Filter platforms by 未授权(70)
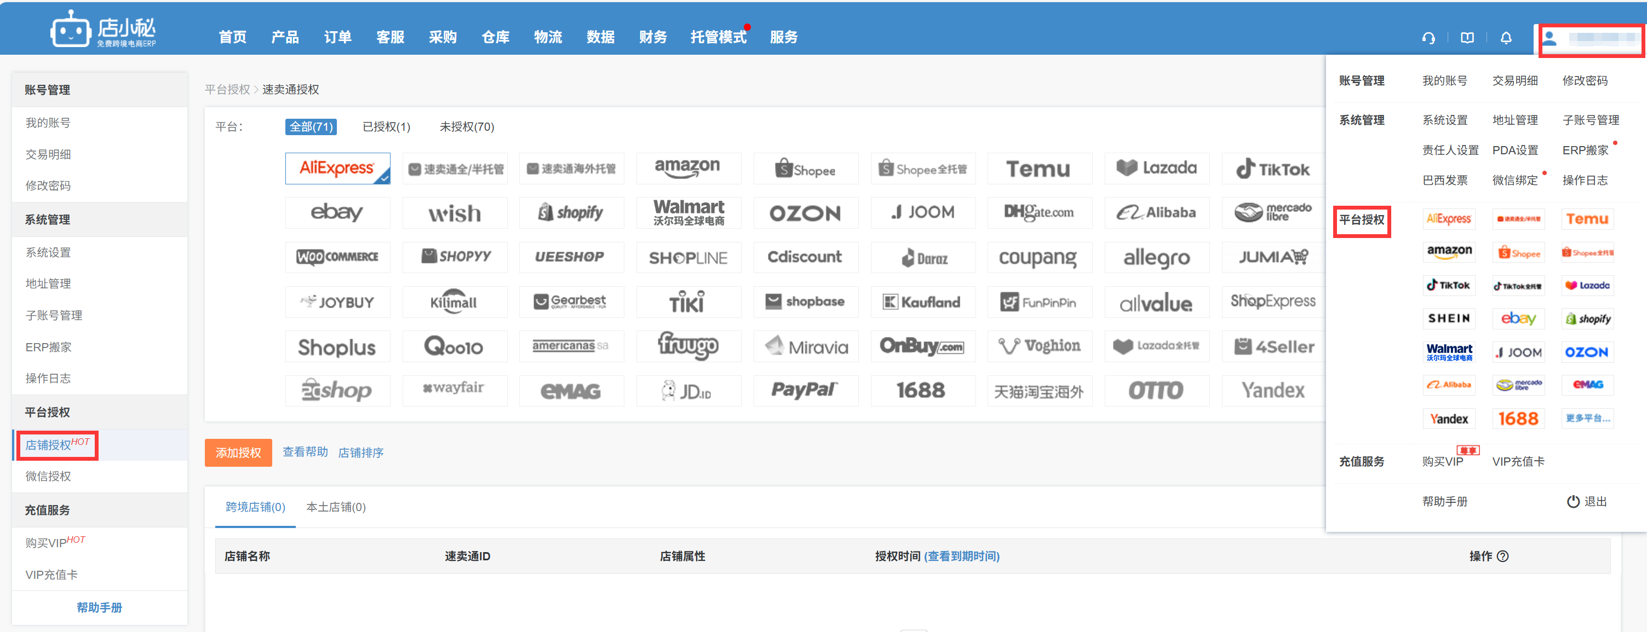 (467, 126)
